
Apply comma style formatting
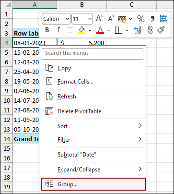152,19
